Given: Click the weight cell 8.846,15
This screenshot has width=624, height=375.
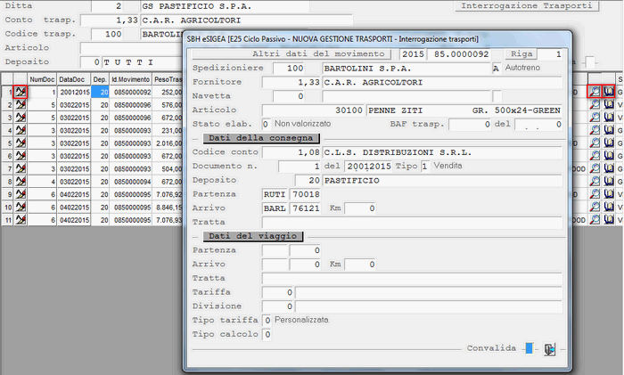Looking at the screenshot, I should 167,208.
